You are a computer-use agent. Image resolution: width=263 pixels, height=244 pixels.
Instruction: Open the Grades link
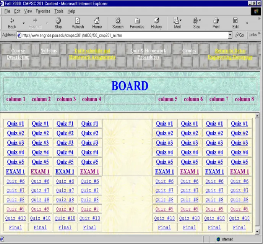point(189,51)
